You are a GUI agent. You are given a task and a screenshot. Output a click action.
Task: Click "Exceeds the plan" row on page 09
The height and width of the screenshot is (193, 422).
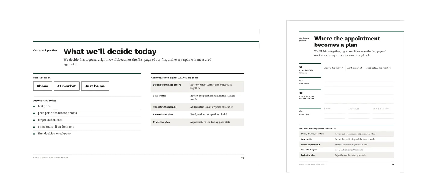(346, 150)
